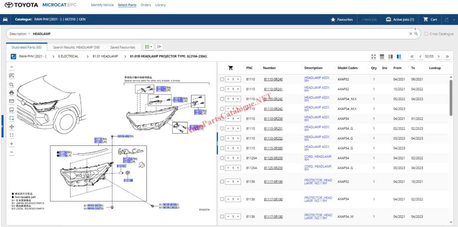Go to the next illustration page
Image resolution: width=458 pixels, height=227 pixels.
point(439,56)
